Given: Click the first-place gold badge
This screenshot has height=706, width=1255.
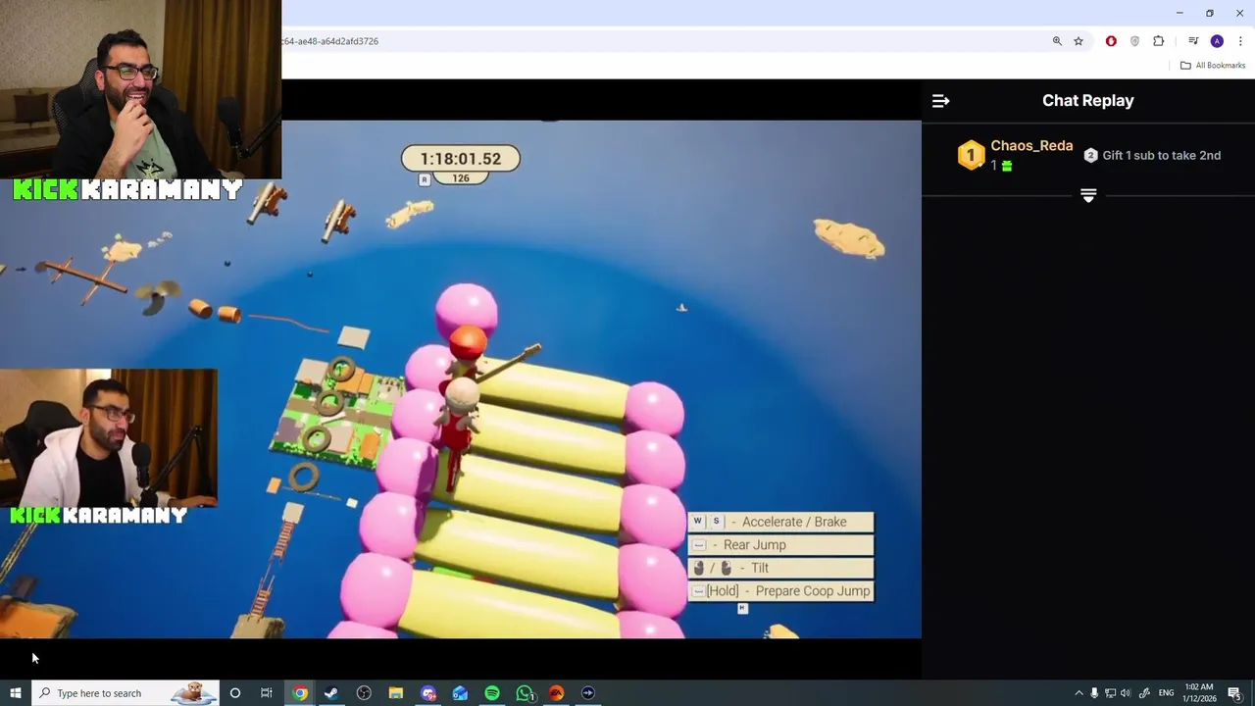Looking at the screenshot, I should pyautogui.click(x=971, y=155).
